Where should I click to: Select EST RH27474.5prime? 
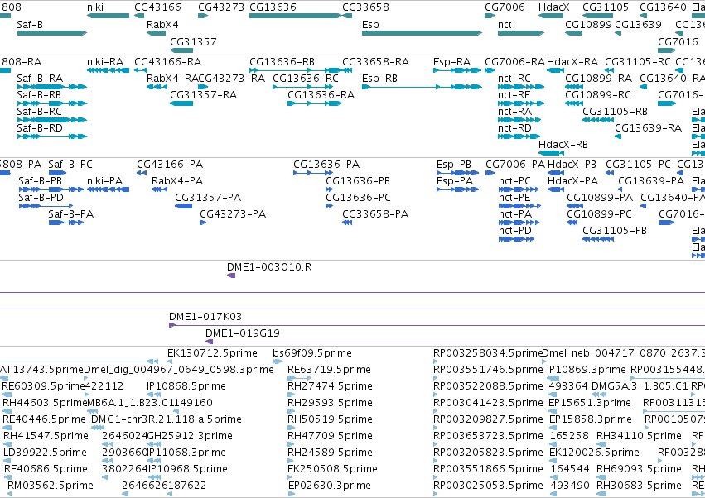tap(330, 386)
